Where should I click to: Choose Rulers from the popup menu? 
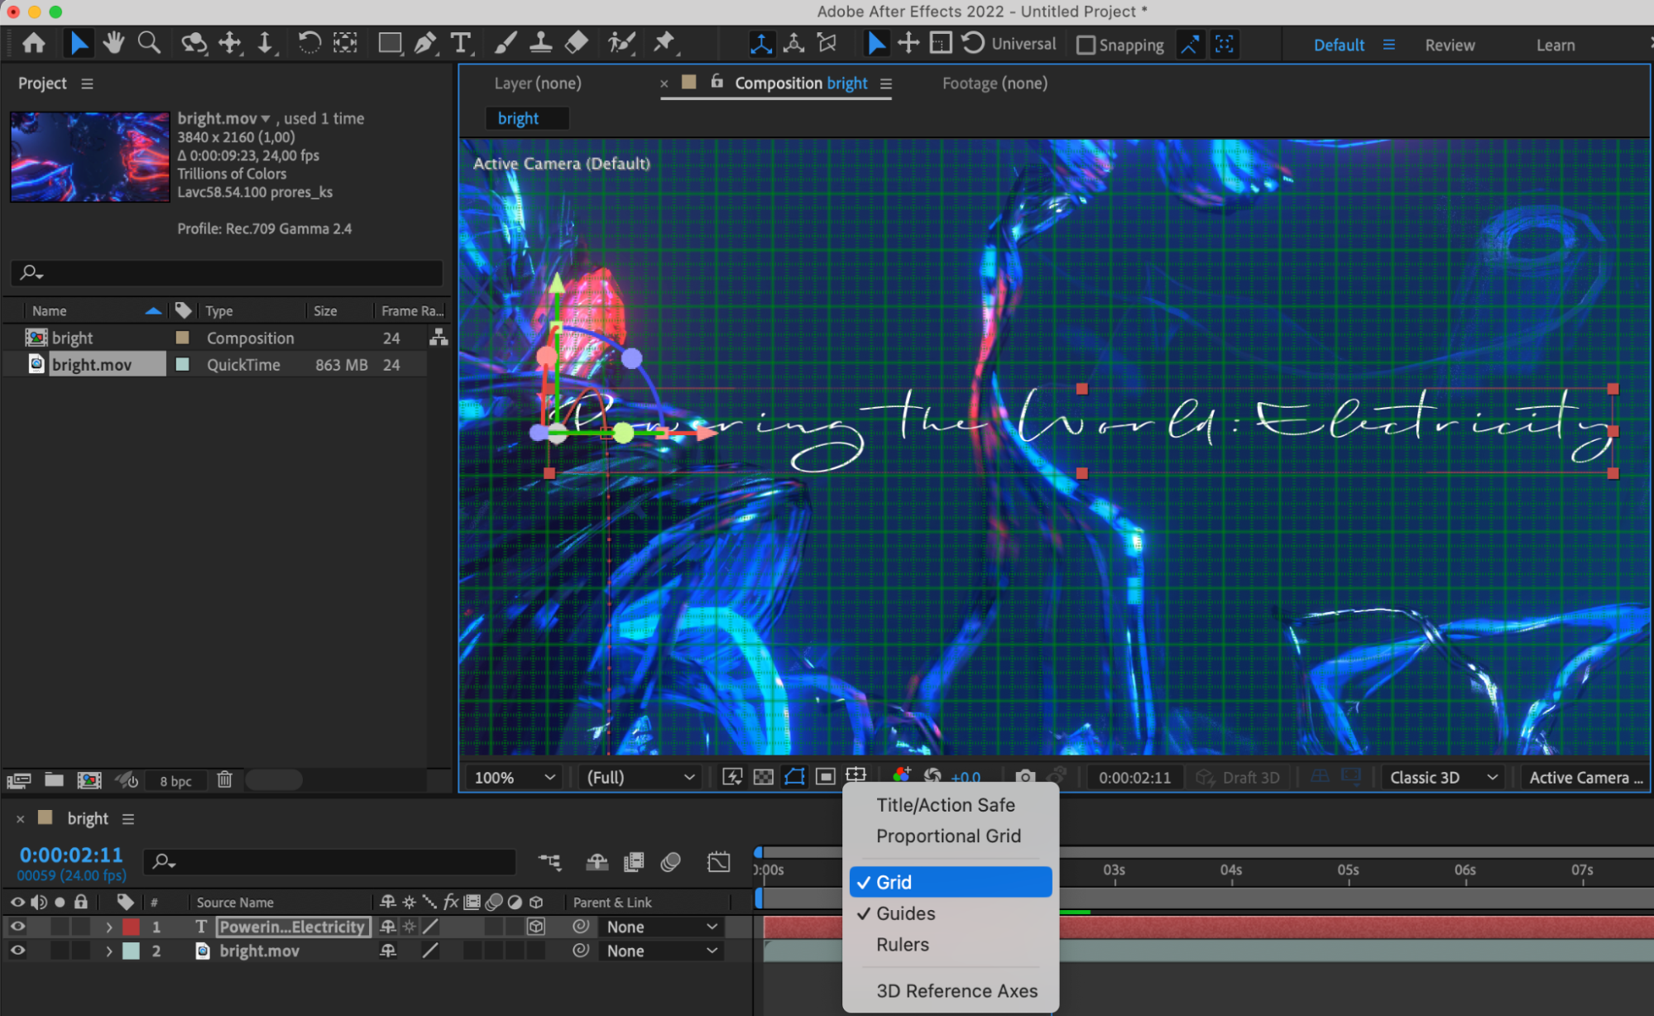click(903, 944)
